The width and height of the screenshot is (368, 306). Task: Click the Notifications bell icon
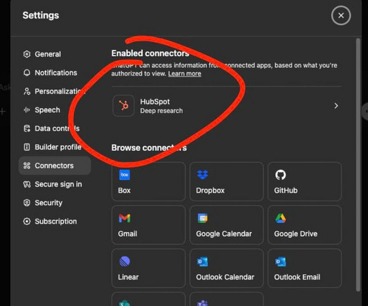(x=27, y=73)
